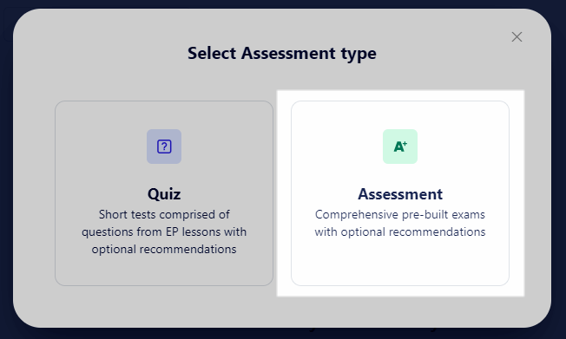Close the Select Assessment type dialog
This screenshot has width=566, height=339.
(517, 36)
